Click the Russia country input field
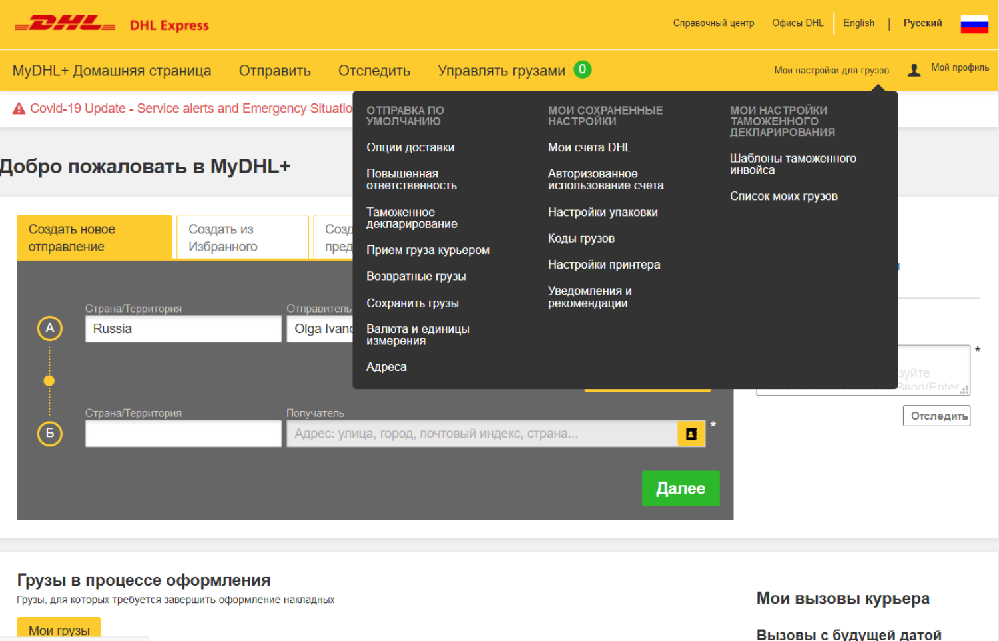This screenshot has width=999, height=641. (183, 329)
